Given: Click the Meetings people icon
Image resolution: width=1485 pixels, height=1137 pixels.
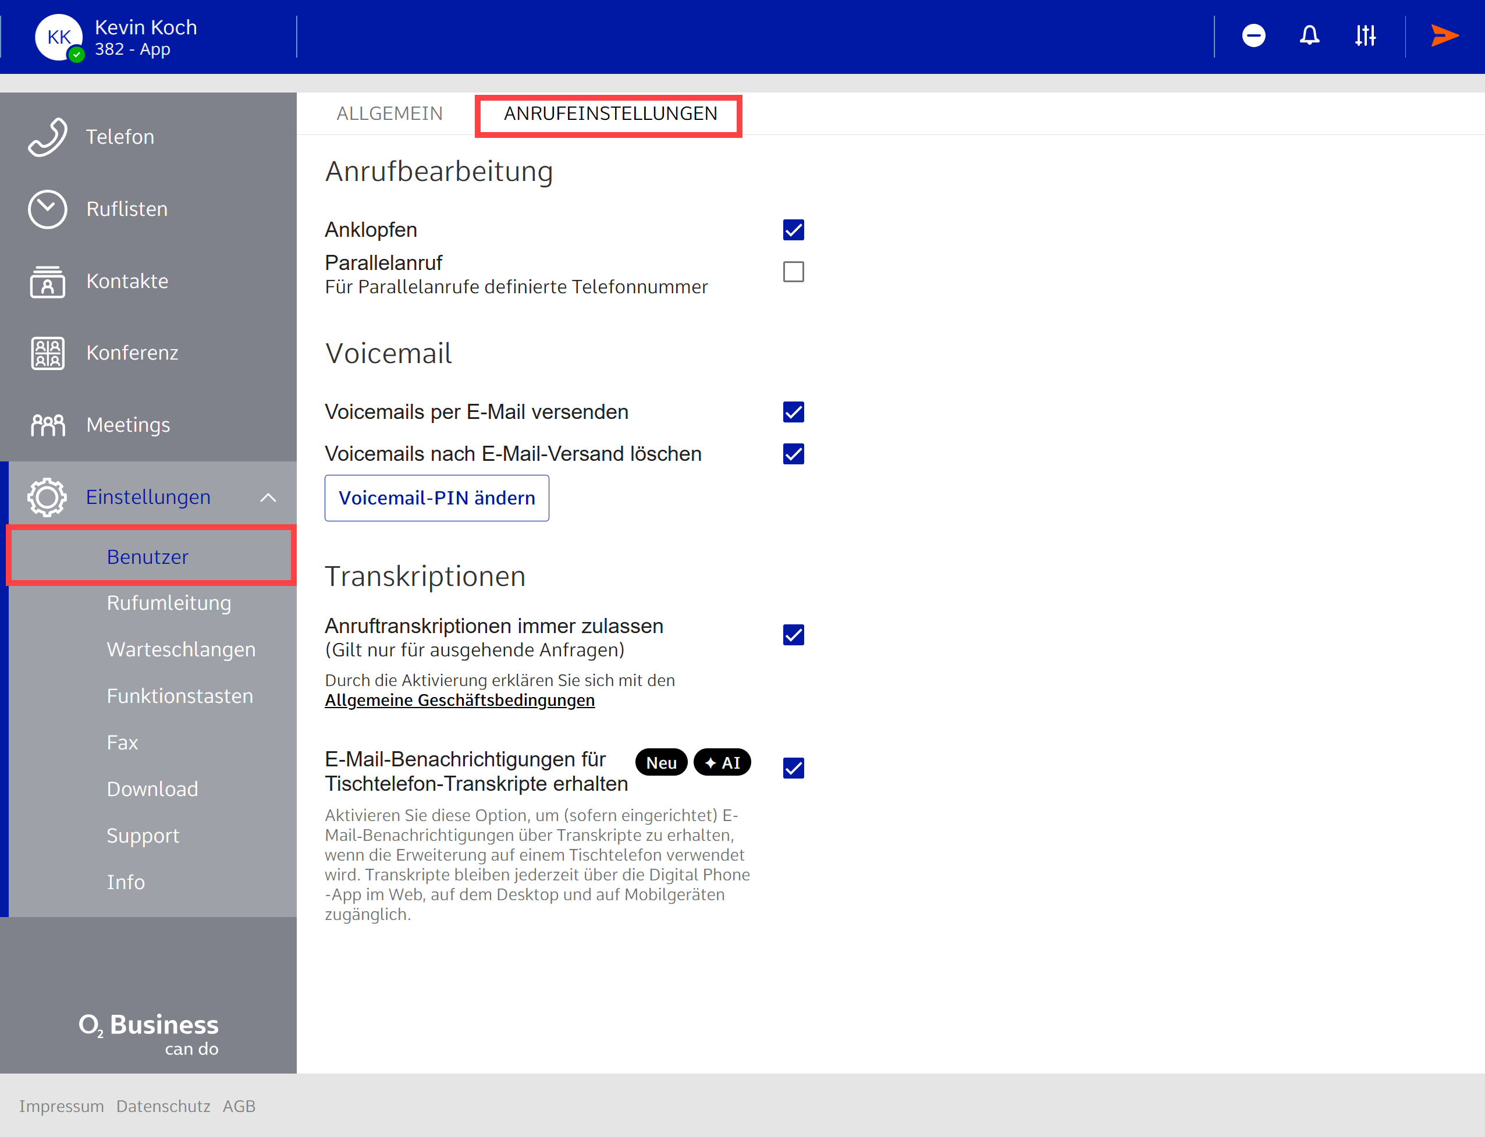Looking at the screenshot, I should [x=47, y=425].
